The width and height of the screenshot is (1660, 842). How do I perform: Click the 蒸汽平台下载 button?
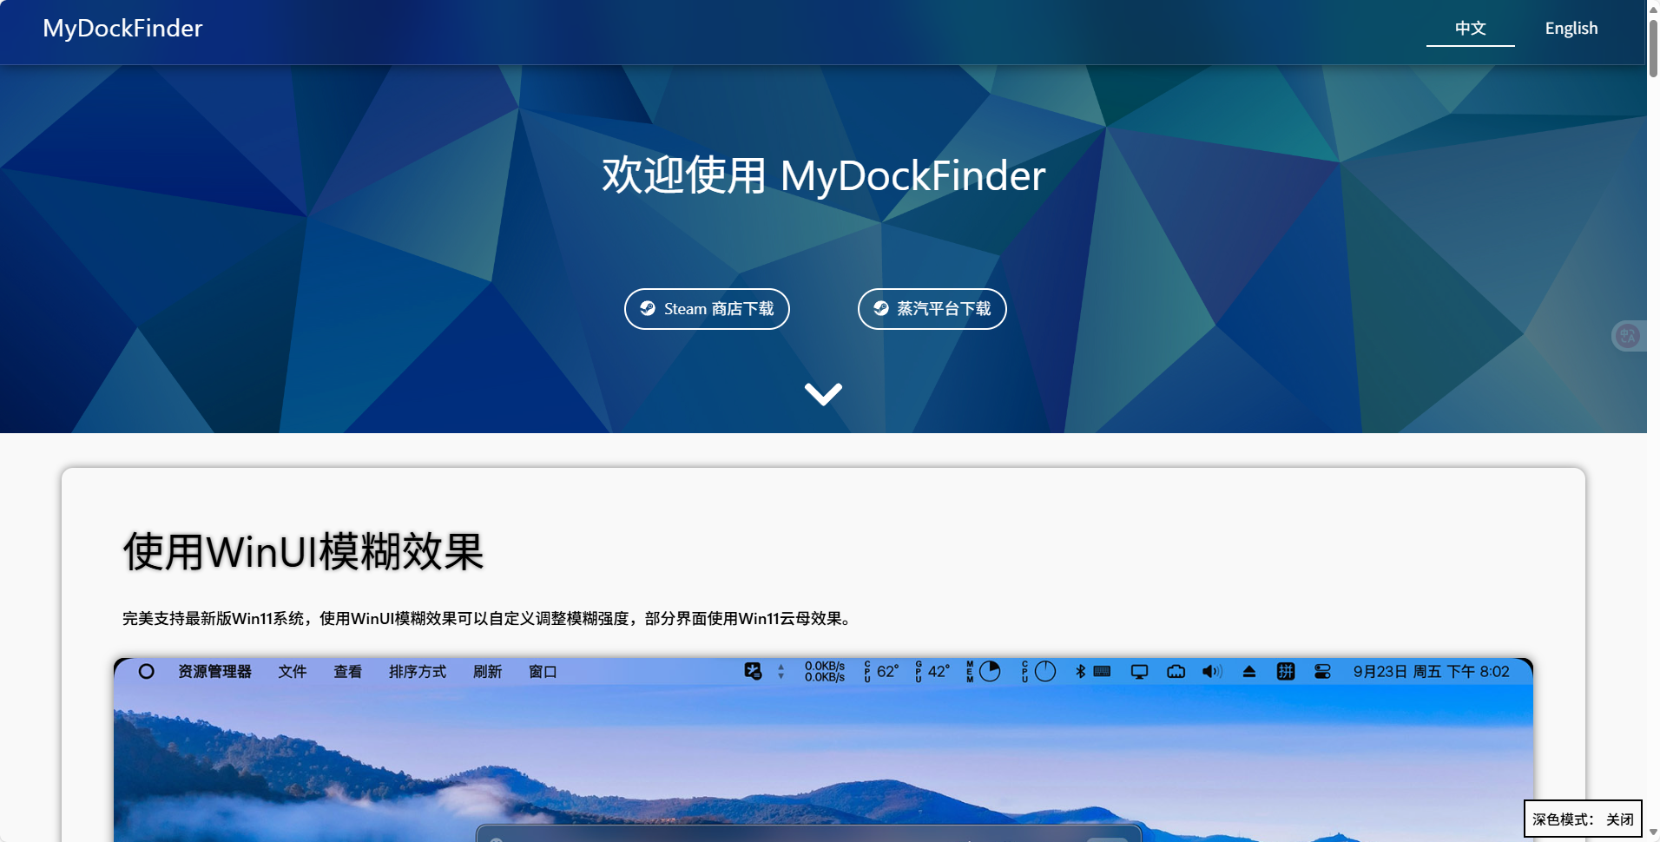[932, 309]
